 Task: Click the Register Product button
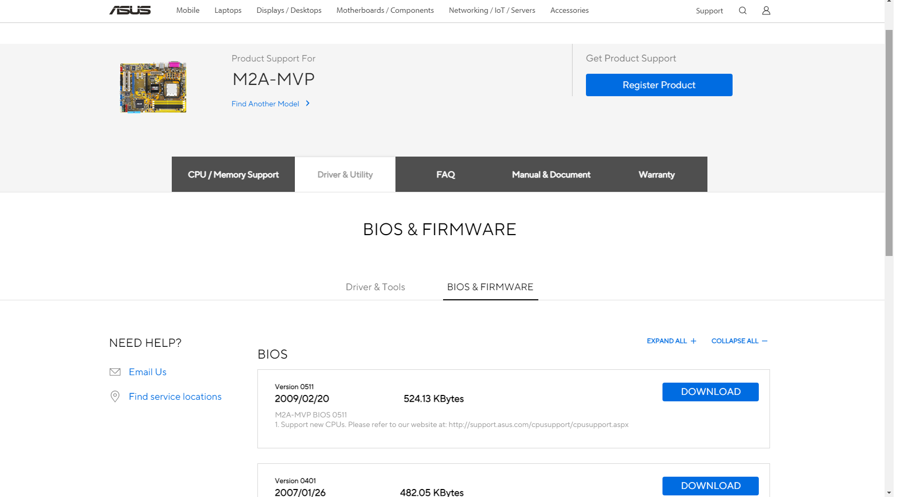pos(659,85)
